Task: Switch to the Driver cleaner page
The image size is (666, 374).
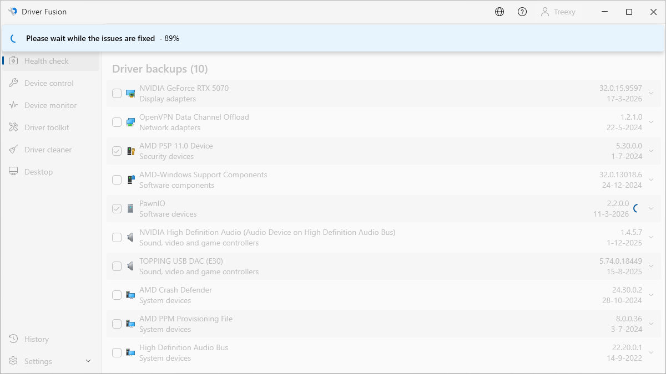Action: tap(48, 150)
